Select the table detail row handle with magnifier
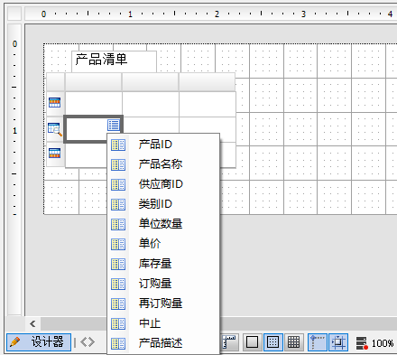 coord(55,129)
